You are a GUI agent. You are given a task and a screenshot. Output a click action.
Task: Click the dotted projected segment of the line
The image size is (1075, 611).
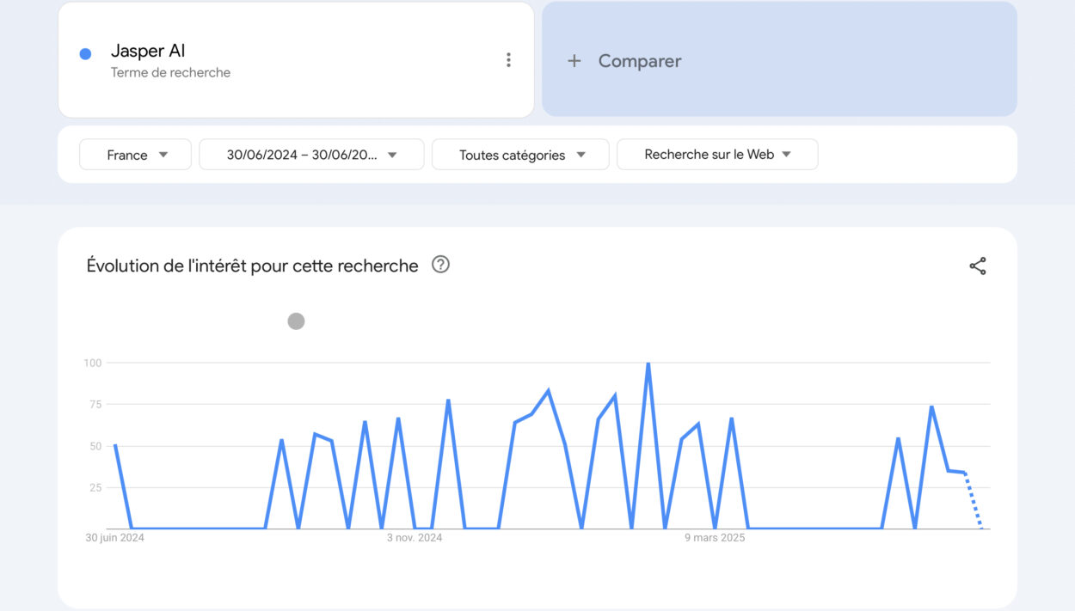(x=973, y=500)
